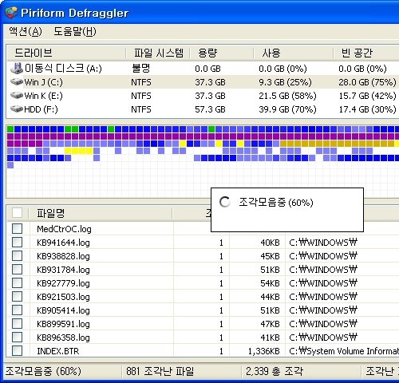Click the removable disk (A:) drive icon
The width and height of the screenshot is (399, 383).
click(x=17, y=69)
